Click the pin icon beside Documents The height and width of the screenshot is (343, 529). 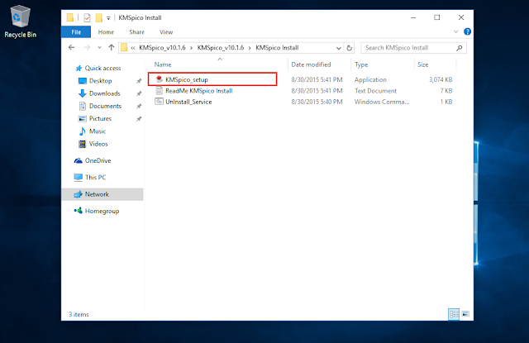coord(139,106)
